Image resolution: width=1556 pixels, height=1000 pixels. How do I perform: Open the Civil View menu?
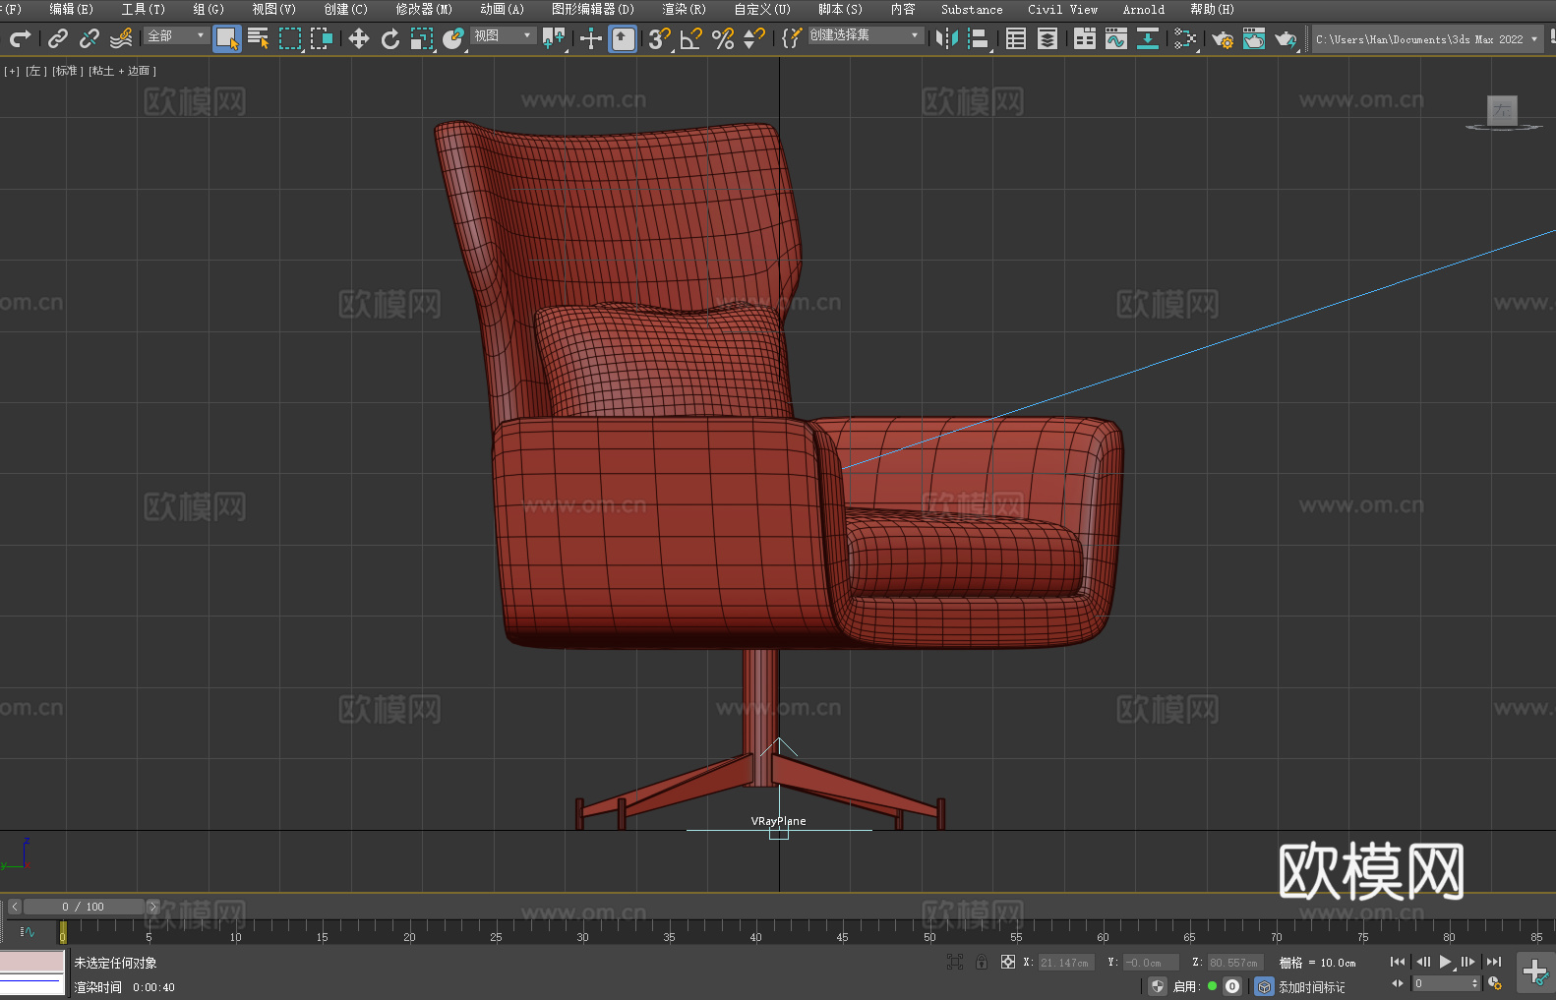(x=1062, y=9)
